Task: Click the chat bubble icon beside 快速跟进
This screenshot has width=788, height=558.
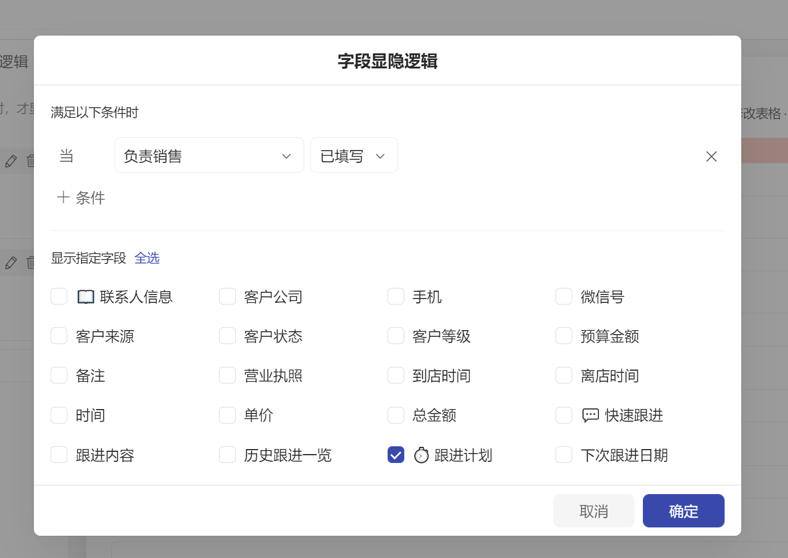Action: 590,415
